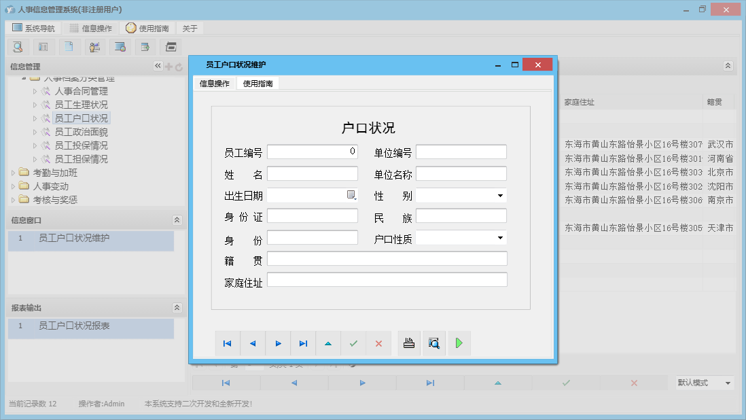The height and width of the screenshot is (420, 746).
Task: Click into the 家庭住址 input field
Action: click(387, 280)
